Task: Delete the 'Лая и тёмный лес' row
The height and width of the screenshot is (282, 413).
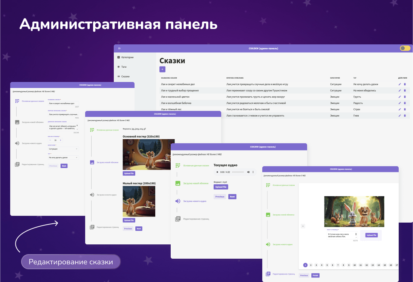Action: click(405, 109)
